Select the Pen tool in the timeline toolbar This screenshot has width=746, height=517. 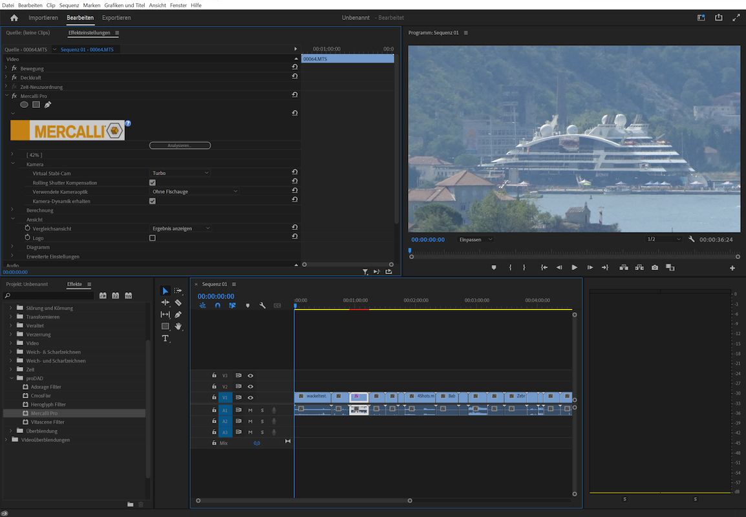point(178,314)
